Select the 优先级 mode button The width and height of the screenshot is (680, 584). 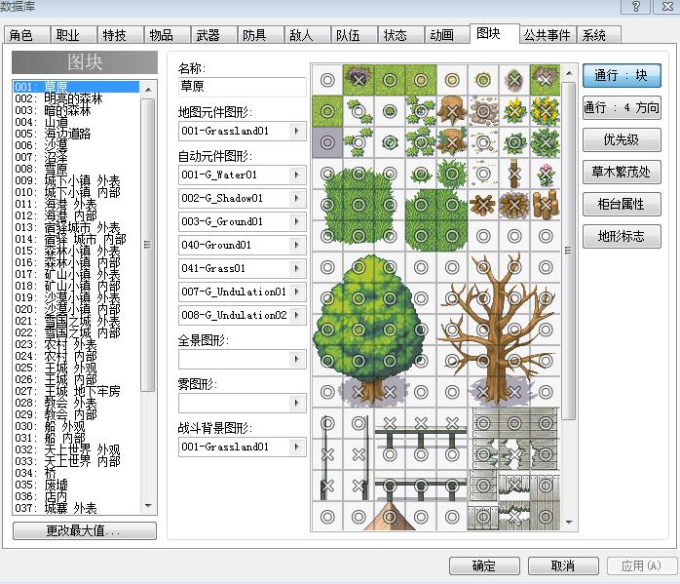[x=622, y=139]
